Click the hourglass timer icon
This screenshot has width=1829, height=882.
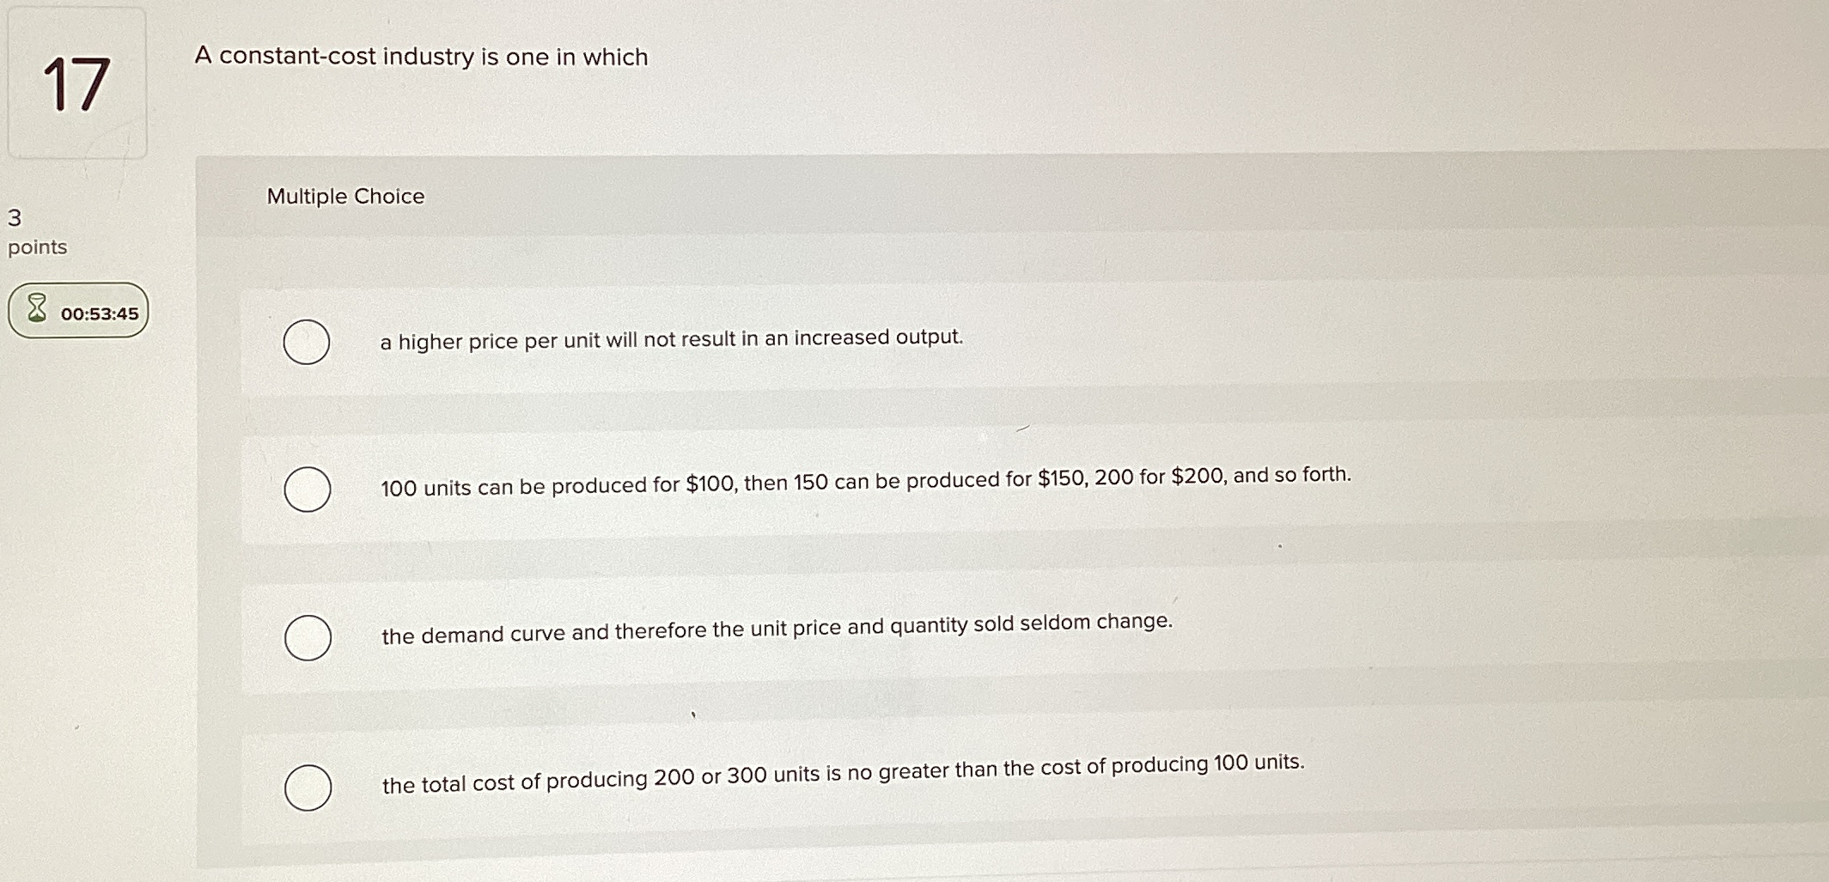35,309
